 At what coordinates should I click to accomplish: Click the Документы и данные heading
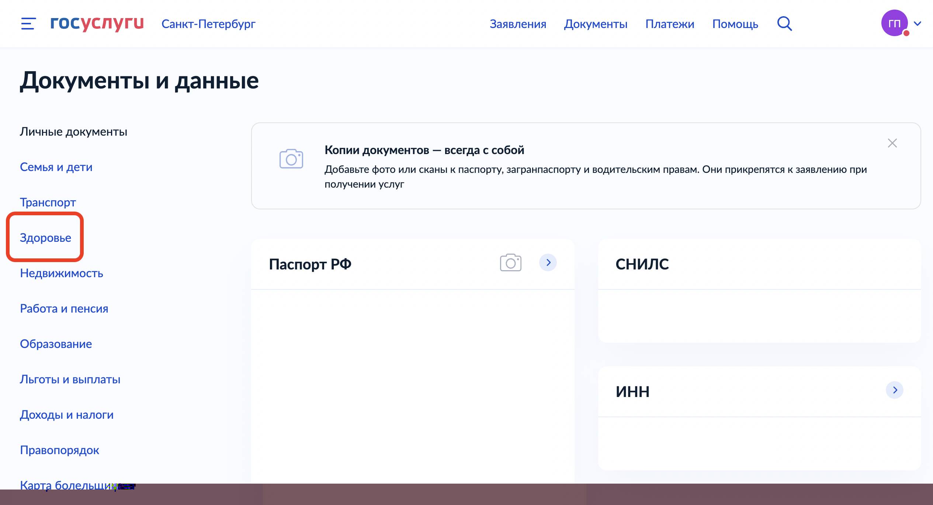(139, 81)
